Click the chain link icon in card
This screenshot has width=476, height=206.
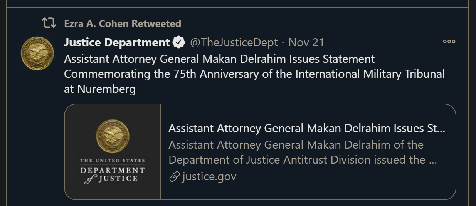175,177
